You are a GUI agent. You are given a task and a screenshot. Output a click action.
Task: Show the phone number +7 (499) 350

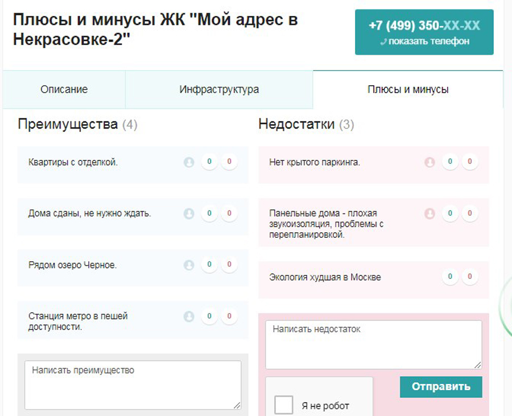point(424,32)
